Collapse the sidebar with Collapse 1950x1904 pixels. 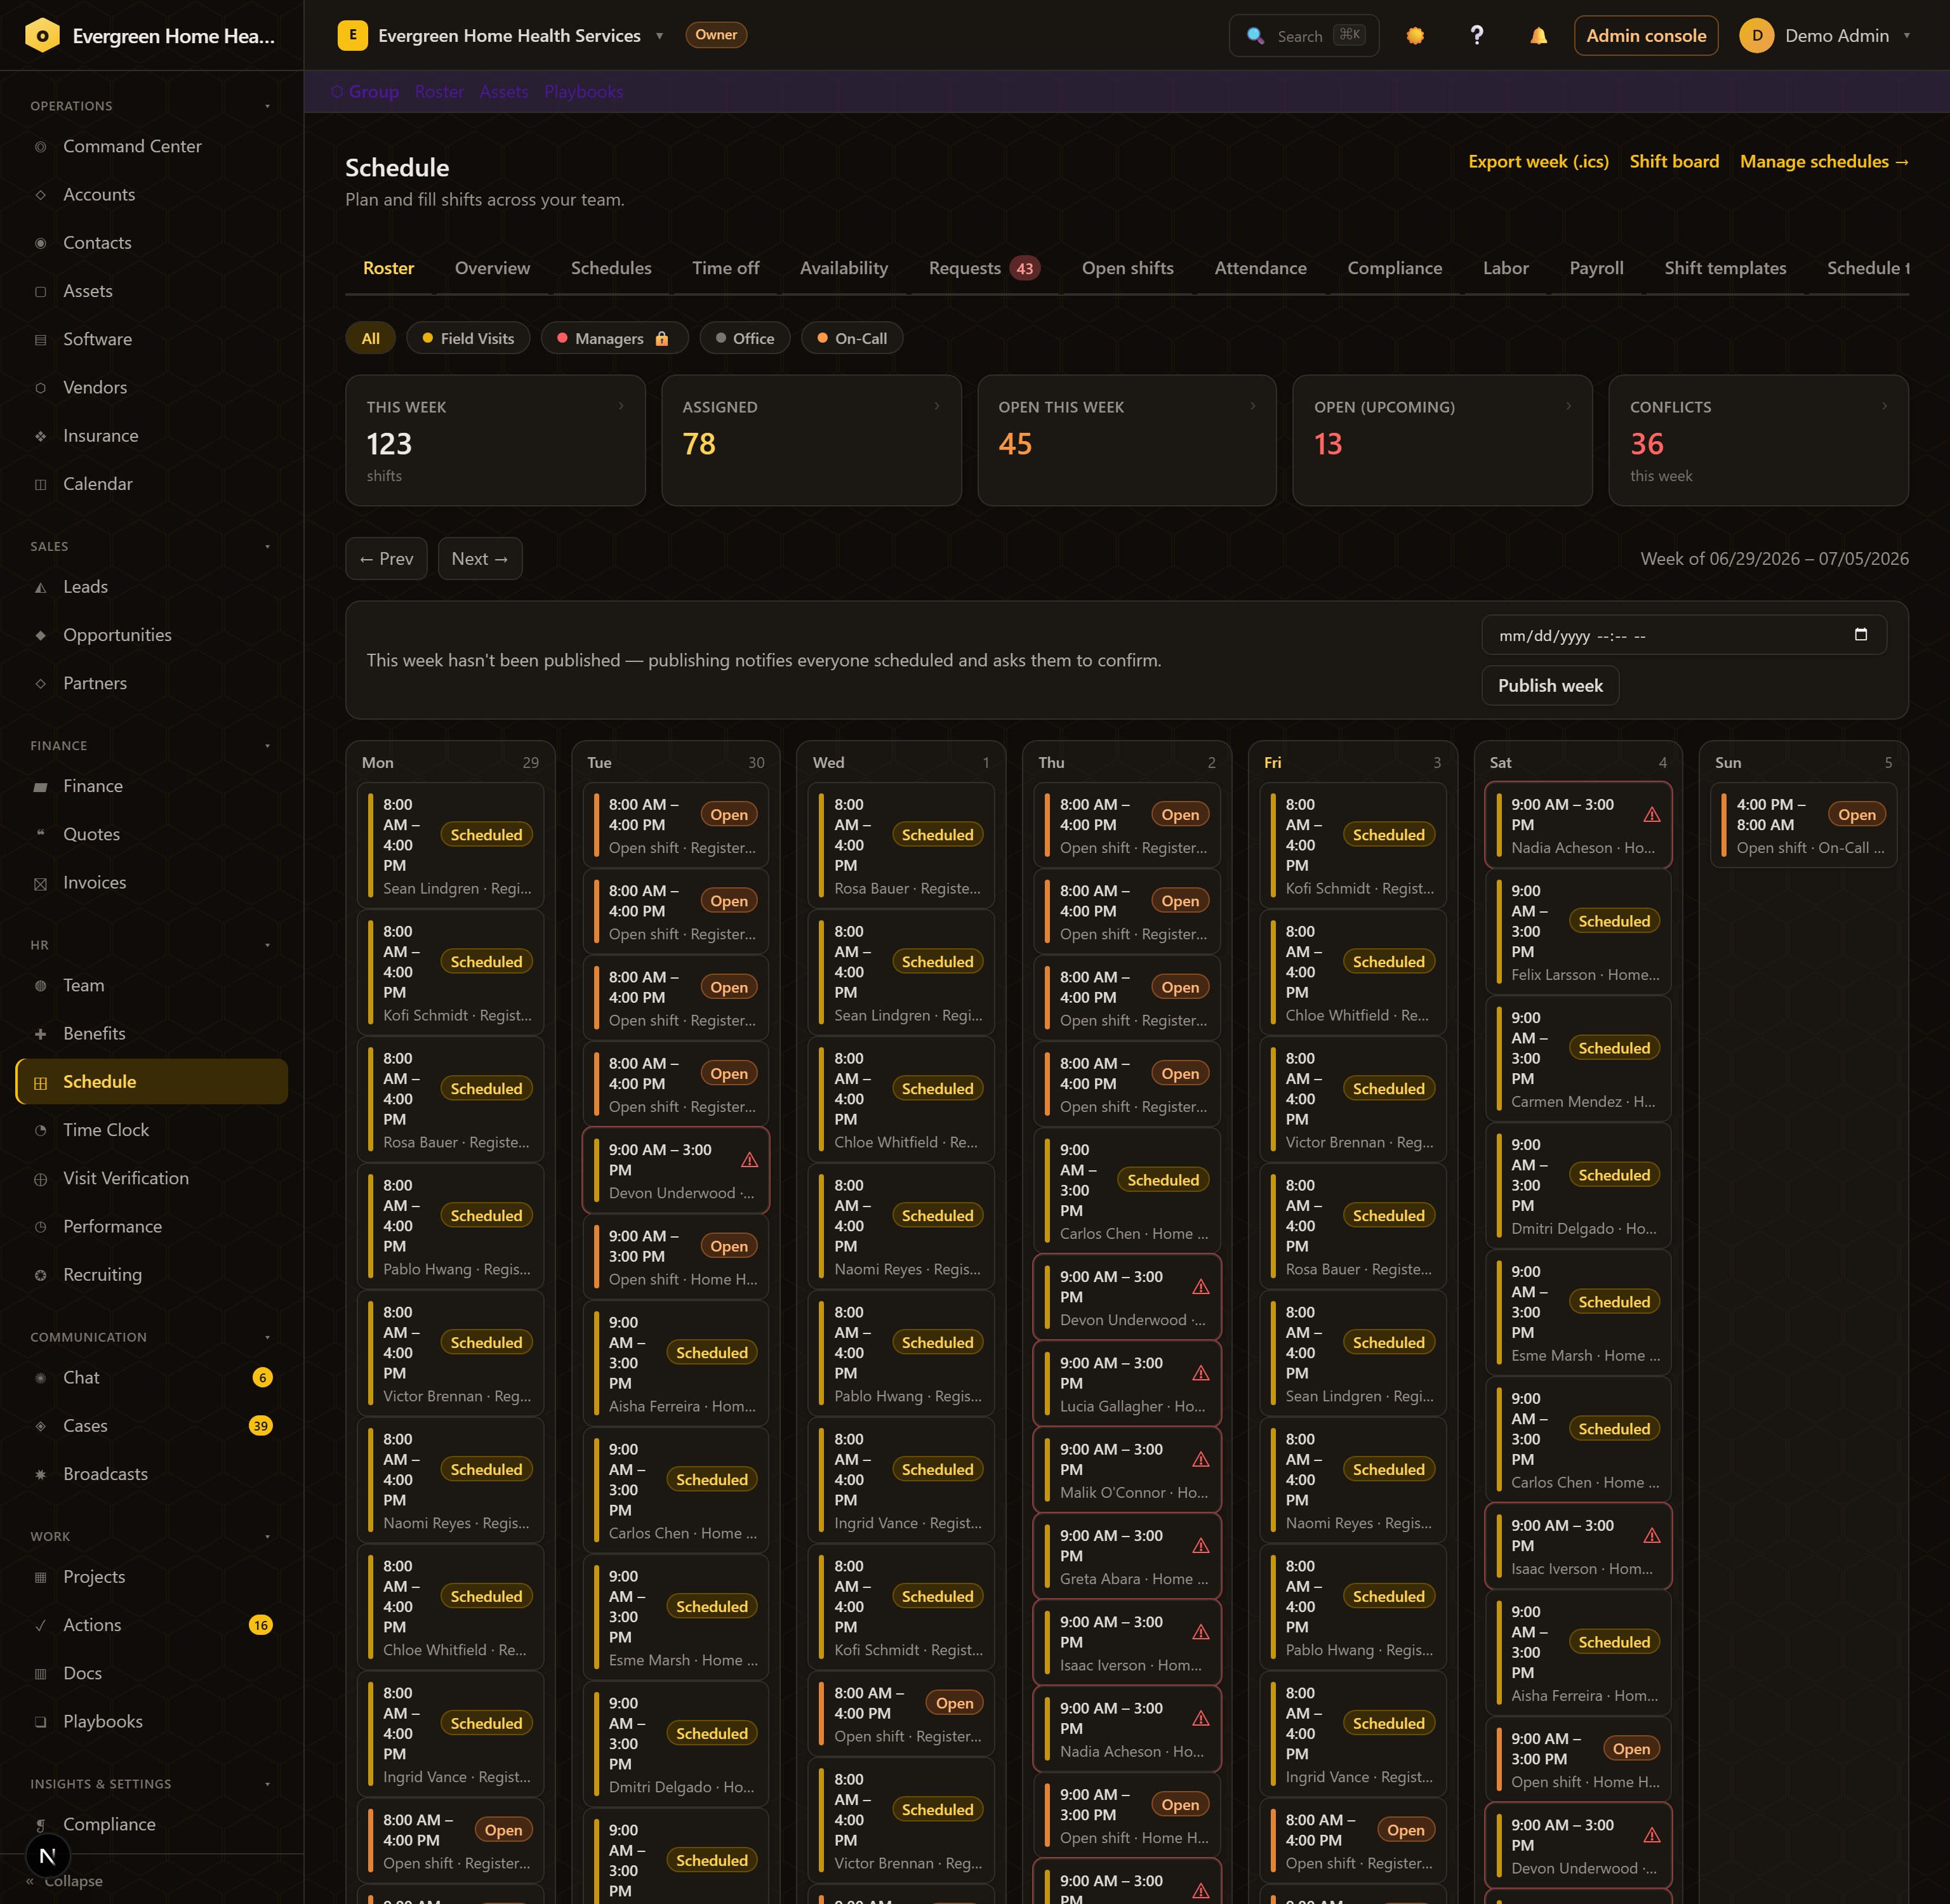click(x=65, y=1882)
